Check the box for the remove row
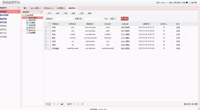This screenshot has height=110, width=200. coord(50,38)
